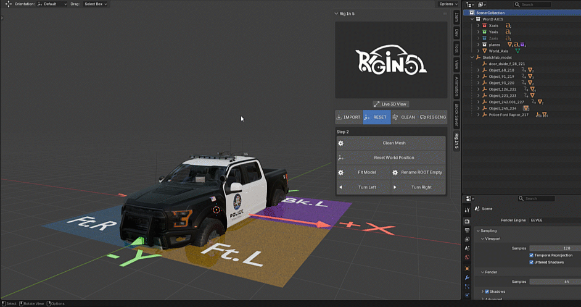Click the red Xaxis collection icon

point(484,25)
